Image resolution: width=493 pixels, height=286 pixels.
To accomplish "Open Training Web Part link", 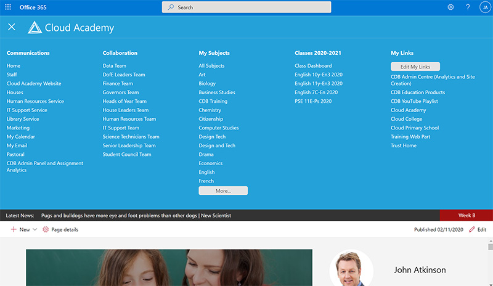I will coord(410,137).
